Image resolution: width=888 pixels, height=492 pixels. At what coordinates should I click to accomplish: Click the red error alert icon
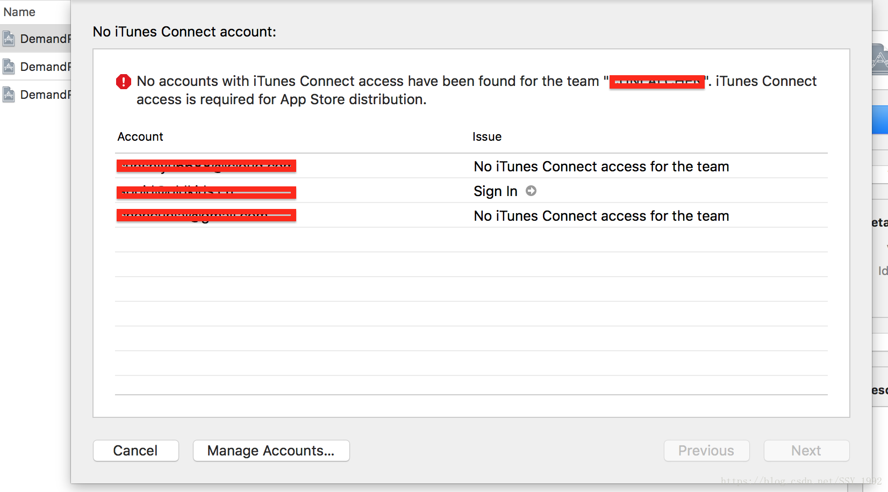point(124,82)
